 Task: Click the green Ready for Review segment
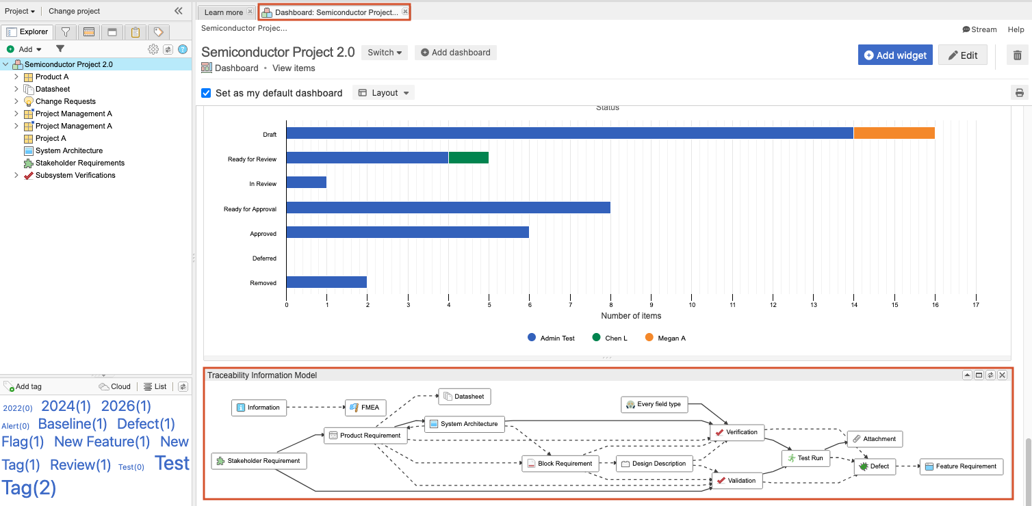tap(469, 158)
